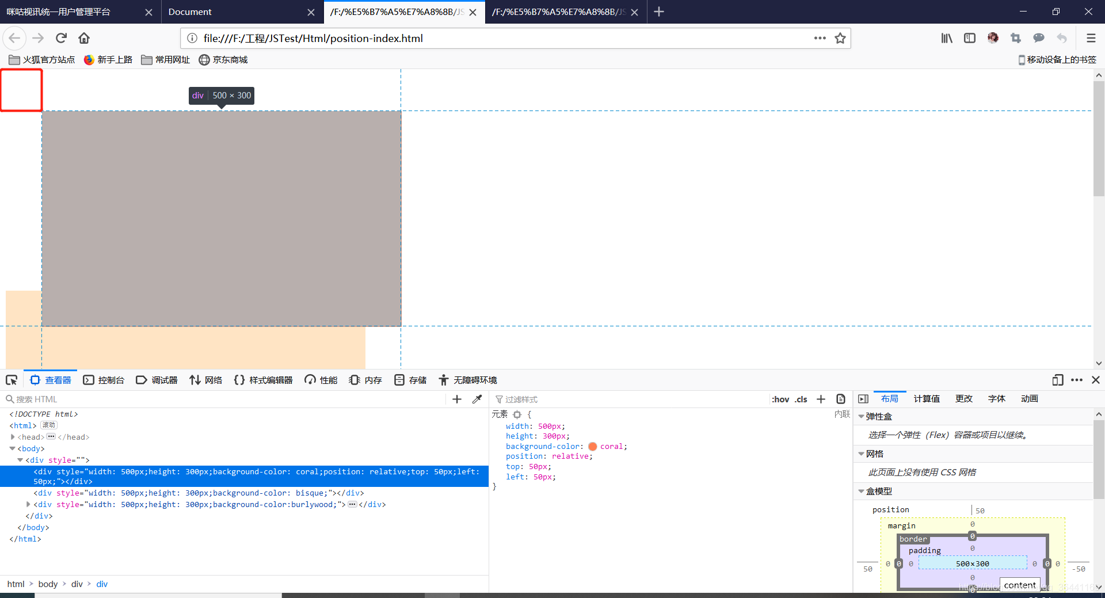Go to the browser home page
The image size is (1105, 598).
[84, 38]
